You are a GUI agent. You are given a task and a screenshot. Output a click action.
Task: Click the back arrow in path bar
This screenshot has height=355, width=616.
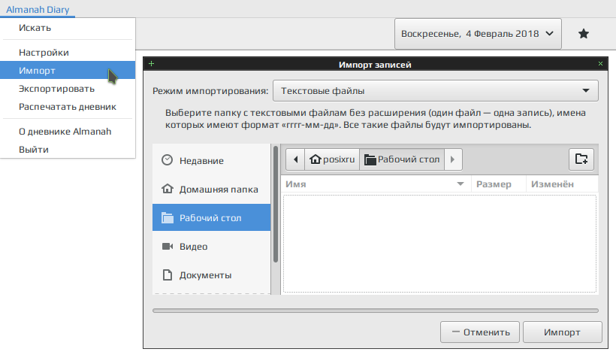(295, 159)
